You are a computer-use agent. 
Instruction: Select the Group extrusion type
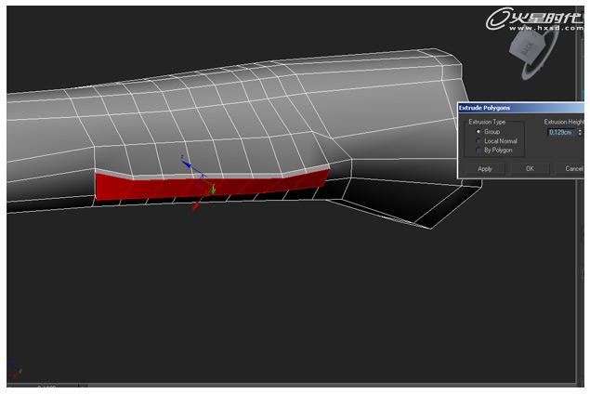pos(479,132)
